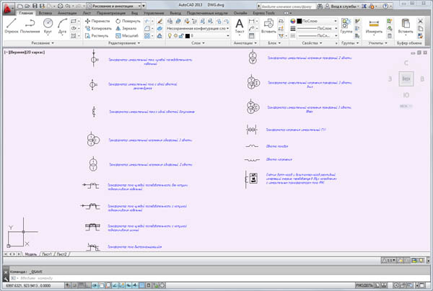The height and width of the screenshot is (291, 433).
Task: Click the Текст (Text) tool
Action: pos(240,26)
